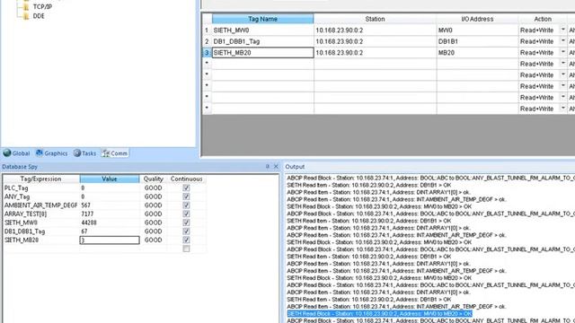
Task: Switch to the Tasks tab
Action: [84, 153]
